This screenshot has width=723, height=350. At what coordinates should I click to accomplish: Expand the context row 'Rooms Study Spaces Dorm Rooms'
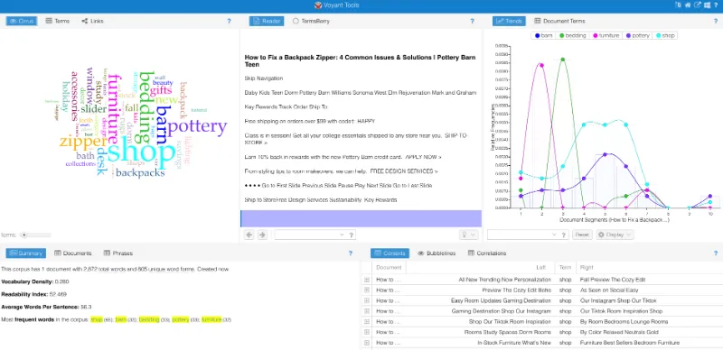tap(367, 332)
